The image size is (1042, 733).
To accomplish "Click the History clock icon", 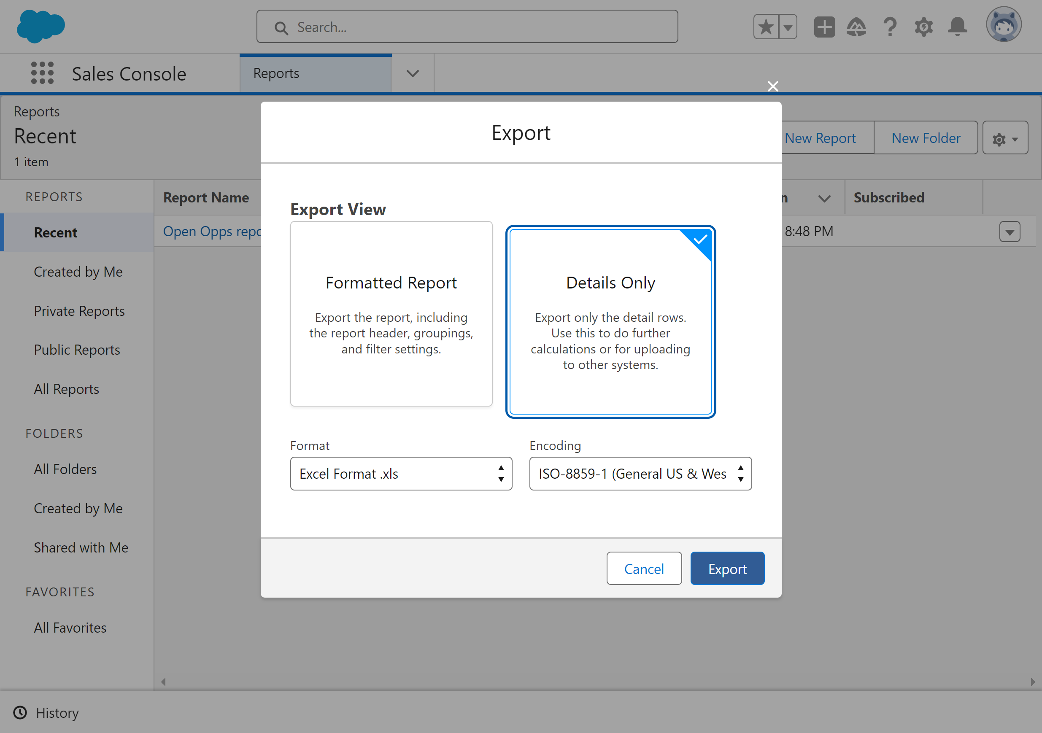I will point(20,713).
